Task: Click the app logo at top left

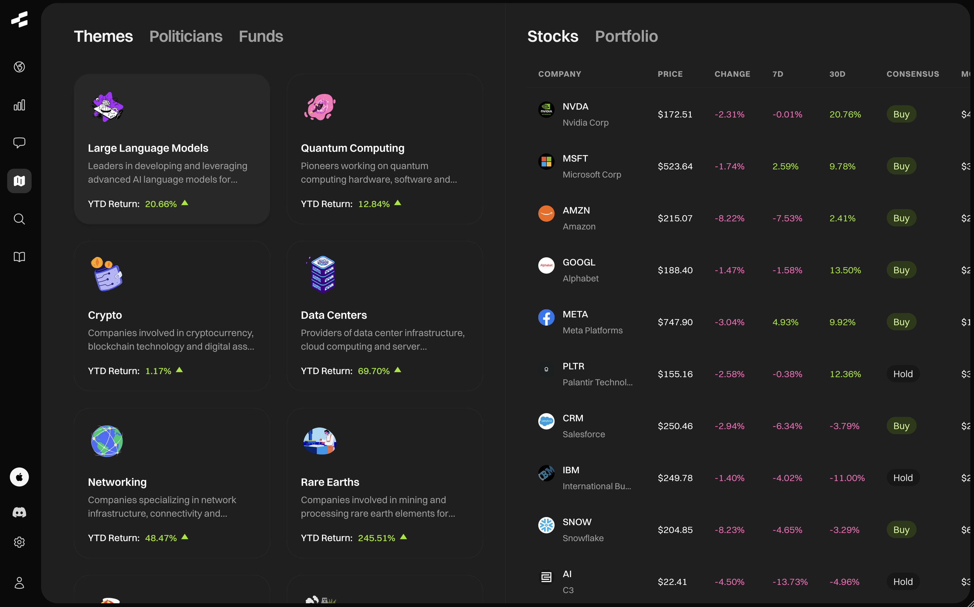Action: point(19,19)
